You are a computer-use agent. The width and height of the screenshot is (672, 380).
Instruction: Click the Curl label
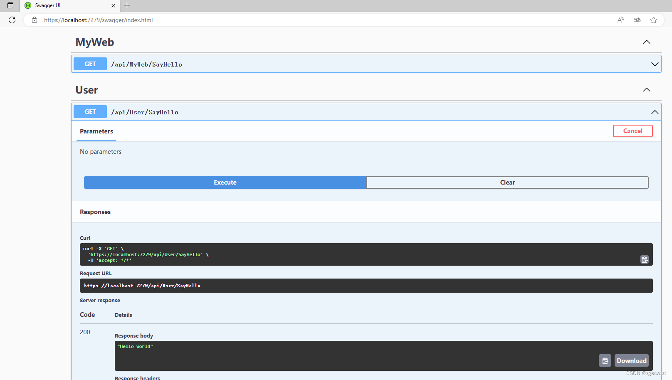(x=85, y=238)
